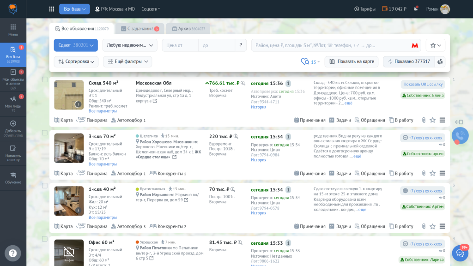Check the 1-к.кв 40 м² listing checkbox

coord(45,186)
